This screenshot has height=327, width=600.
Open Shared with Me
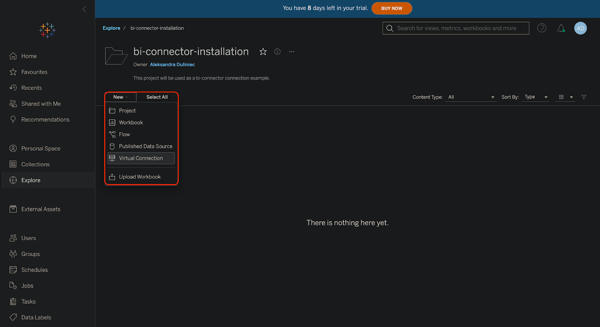[41, 104]
